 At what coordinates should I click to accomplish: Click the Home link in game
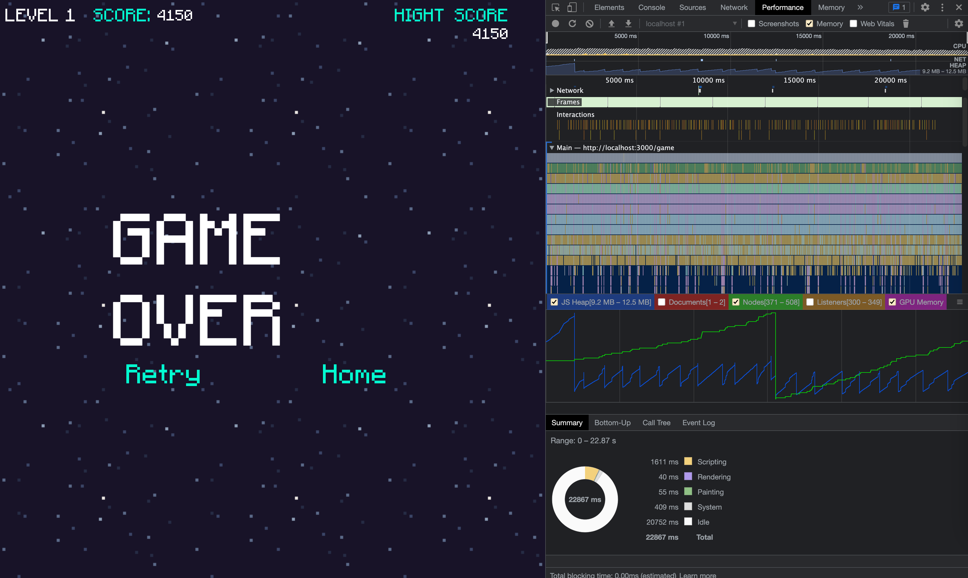(354, 374)
